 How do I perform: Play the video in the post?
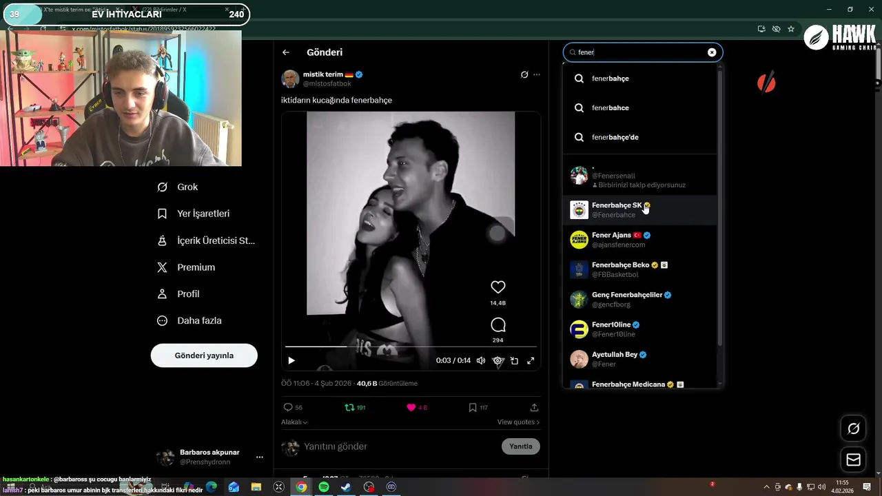(291, 360)
